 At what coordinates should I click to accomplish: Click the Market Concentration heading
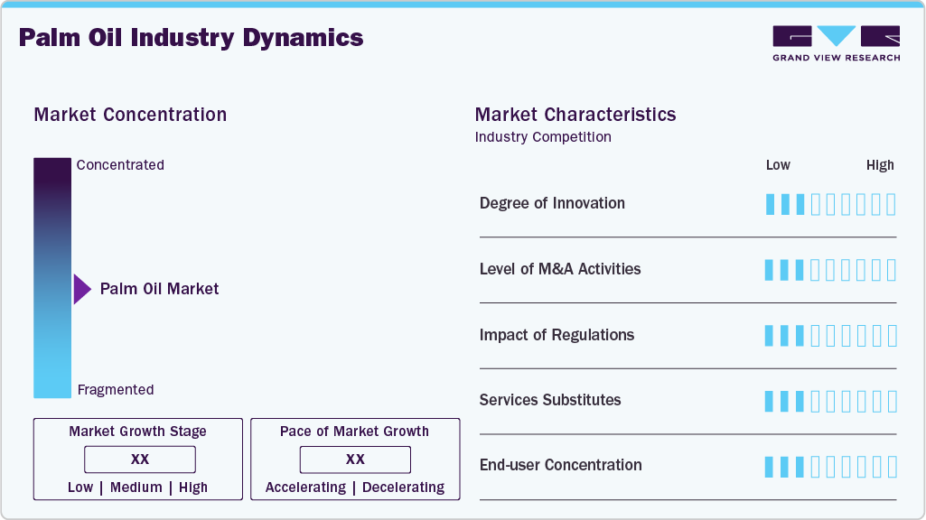(x=130, y=115)
